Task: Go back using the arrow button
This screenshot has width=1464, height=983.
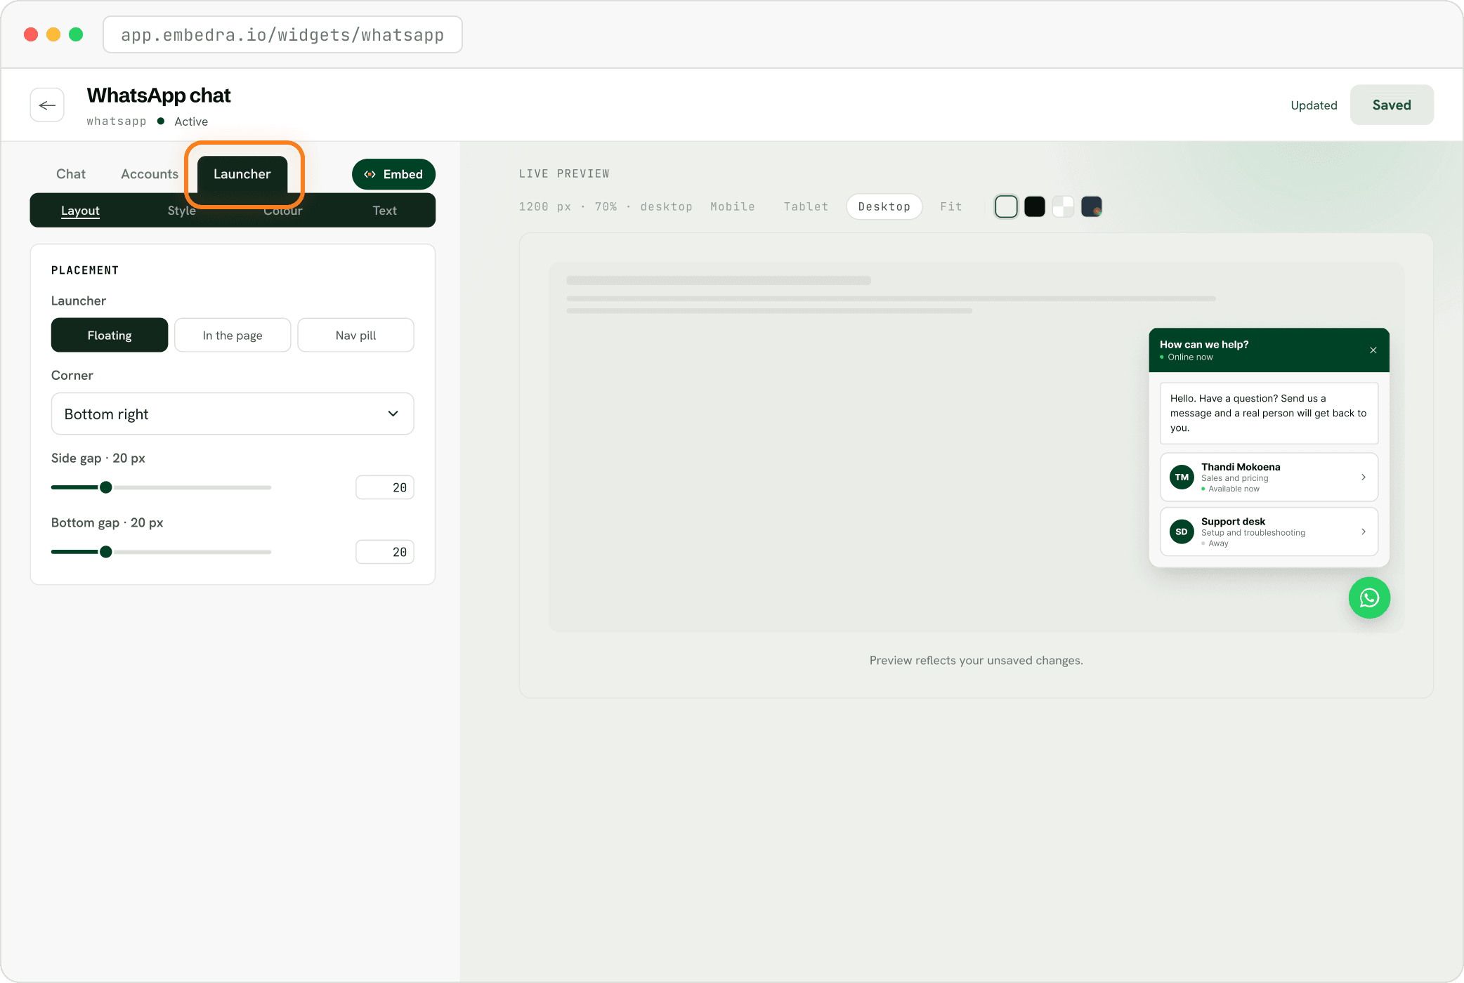Action: (47, 105)
